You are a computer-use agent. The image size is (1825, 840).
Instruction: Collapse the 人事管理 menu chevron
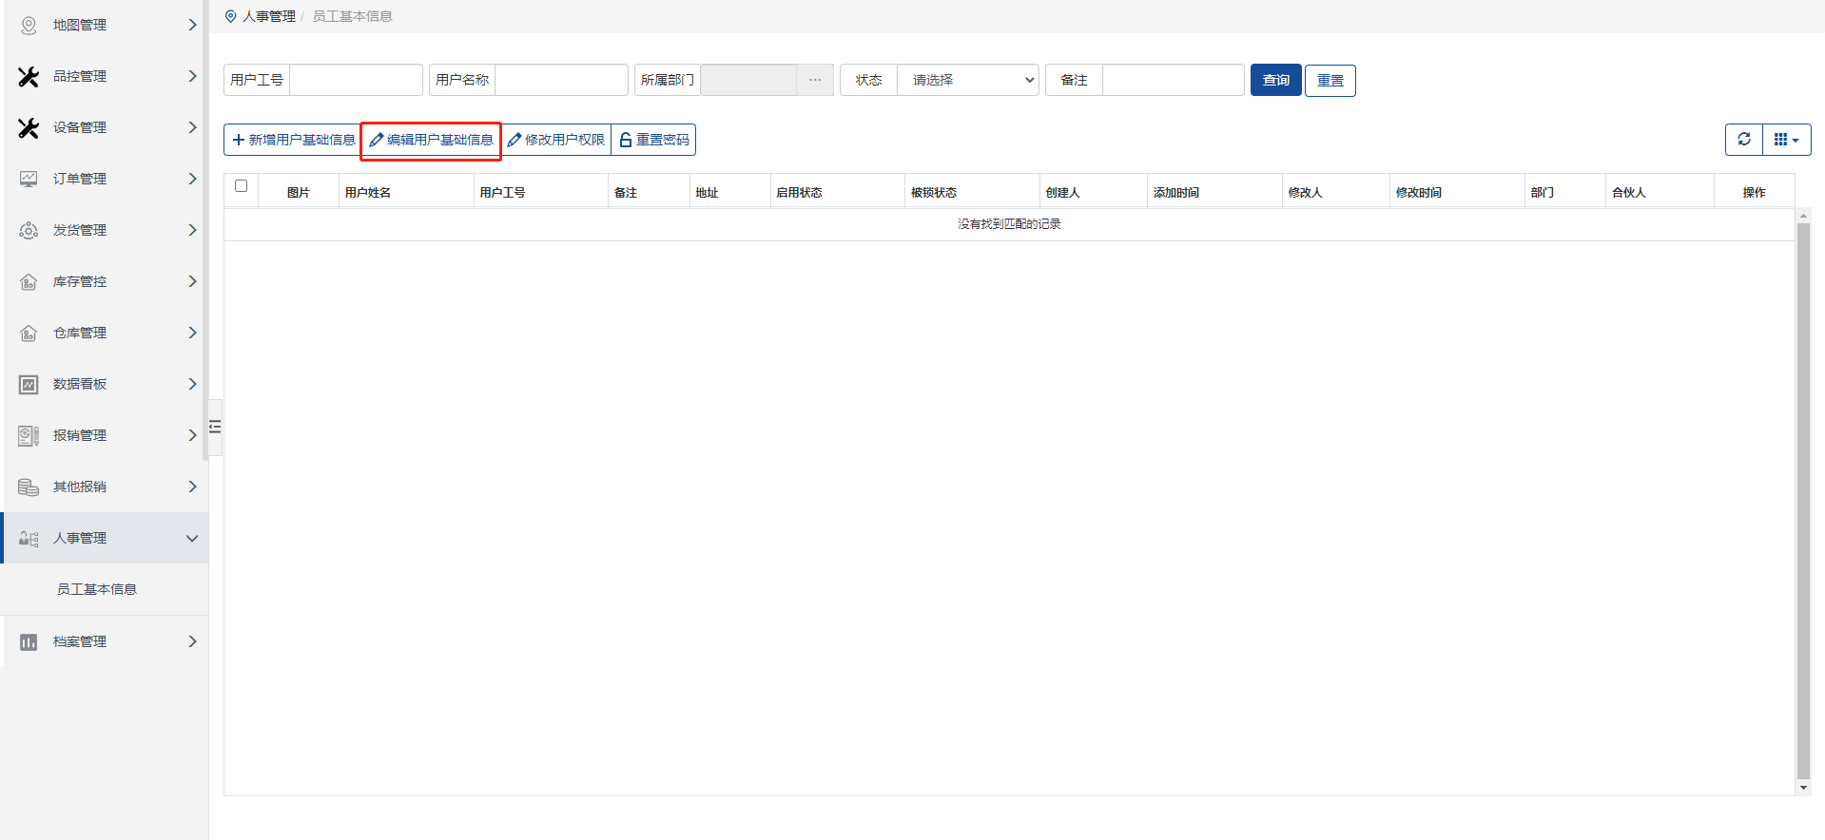(192, 539)
